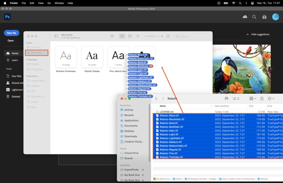
Task: Click the New file button in Photoshop
Action: (11, 33)
